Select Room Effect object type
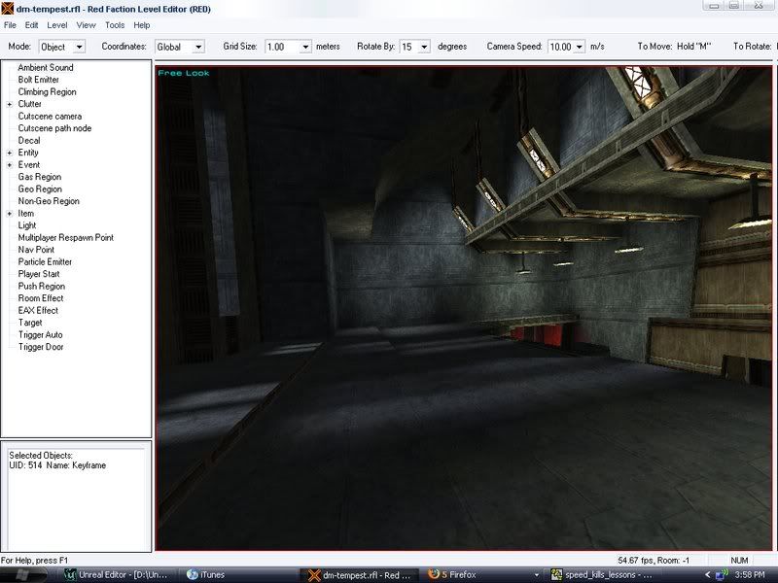The image size is (778, 583). pos(41,298)
